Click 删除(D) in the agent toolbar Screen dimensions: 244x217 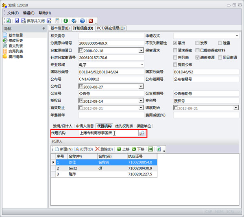(x=104, y=149)
